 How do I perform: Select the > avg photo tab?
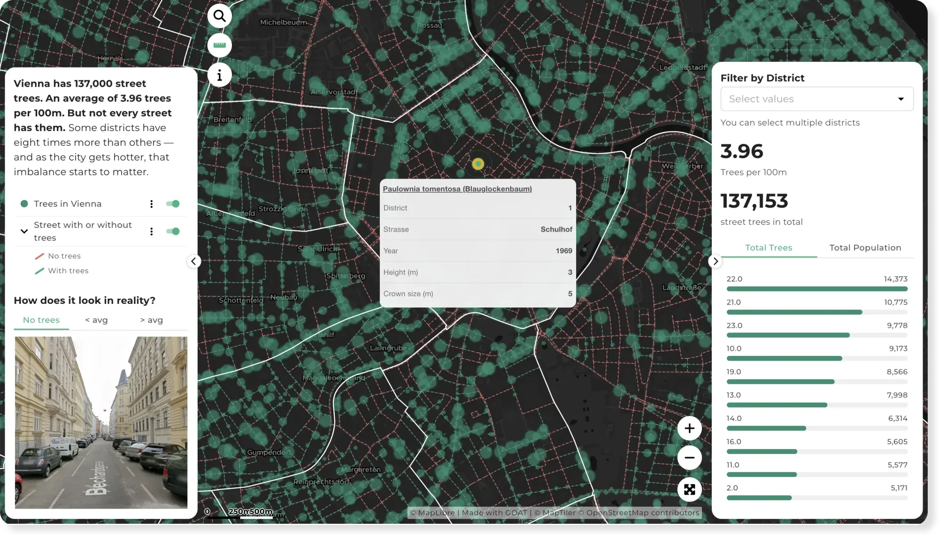[151, 320]
